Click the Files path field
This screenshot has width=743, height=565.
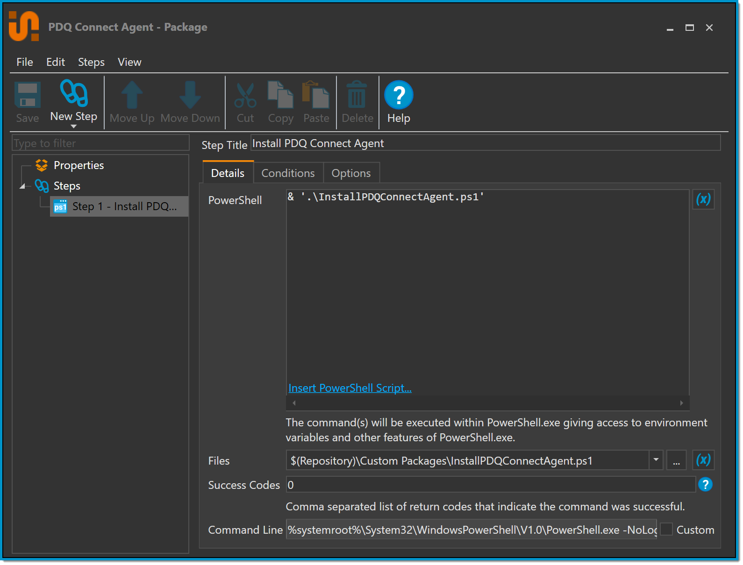click(467, 460)
